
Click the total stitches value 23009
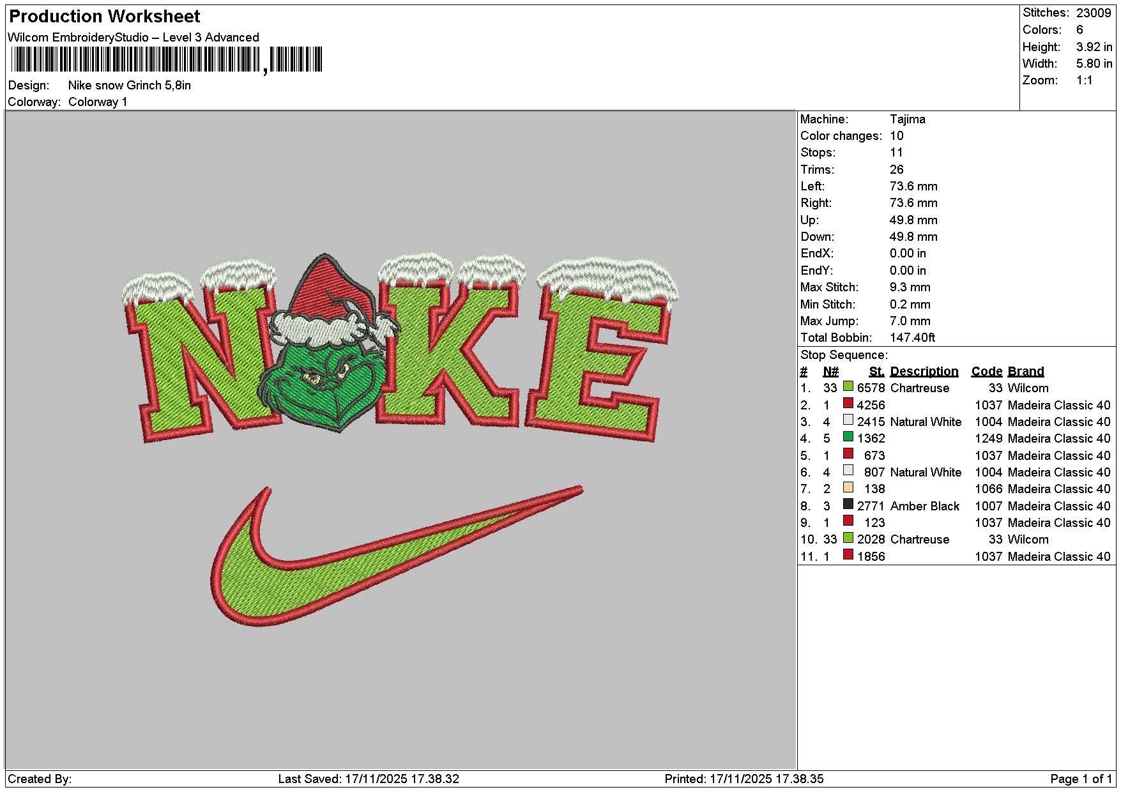pos(1094,13)
